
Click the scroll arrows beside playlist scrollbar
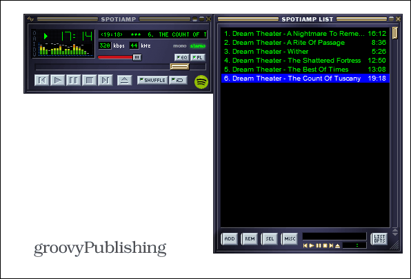[x=394, y=232]
